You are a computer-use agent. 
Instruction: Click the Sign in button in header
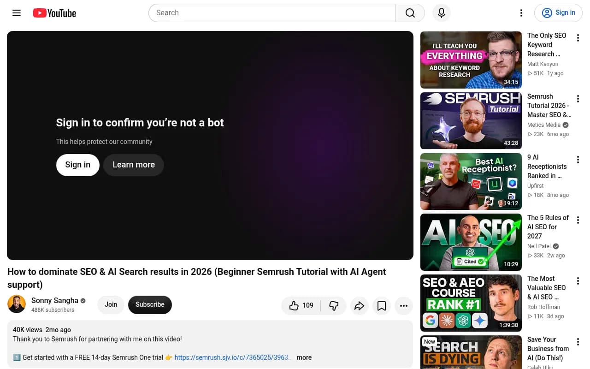(x=558, y=13)
